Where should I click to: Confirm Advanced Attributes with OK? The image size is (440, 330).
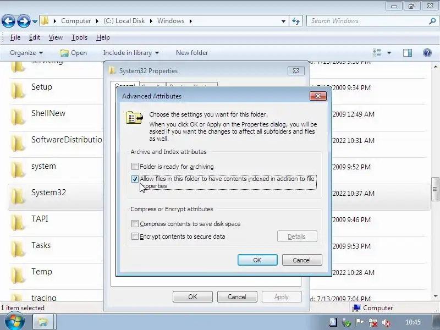257,260
